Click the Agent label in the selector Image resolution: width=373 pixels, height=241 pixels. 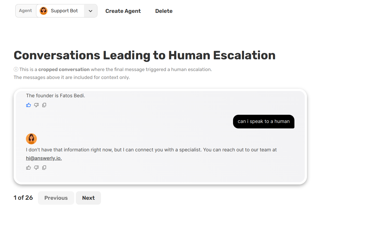[26, 11]
